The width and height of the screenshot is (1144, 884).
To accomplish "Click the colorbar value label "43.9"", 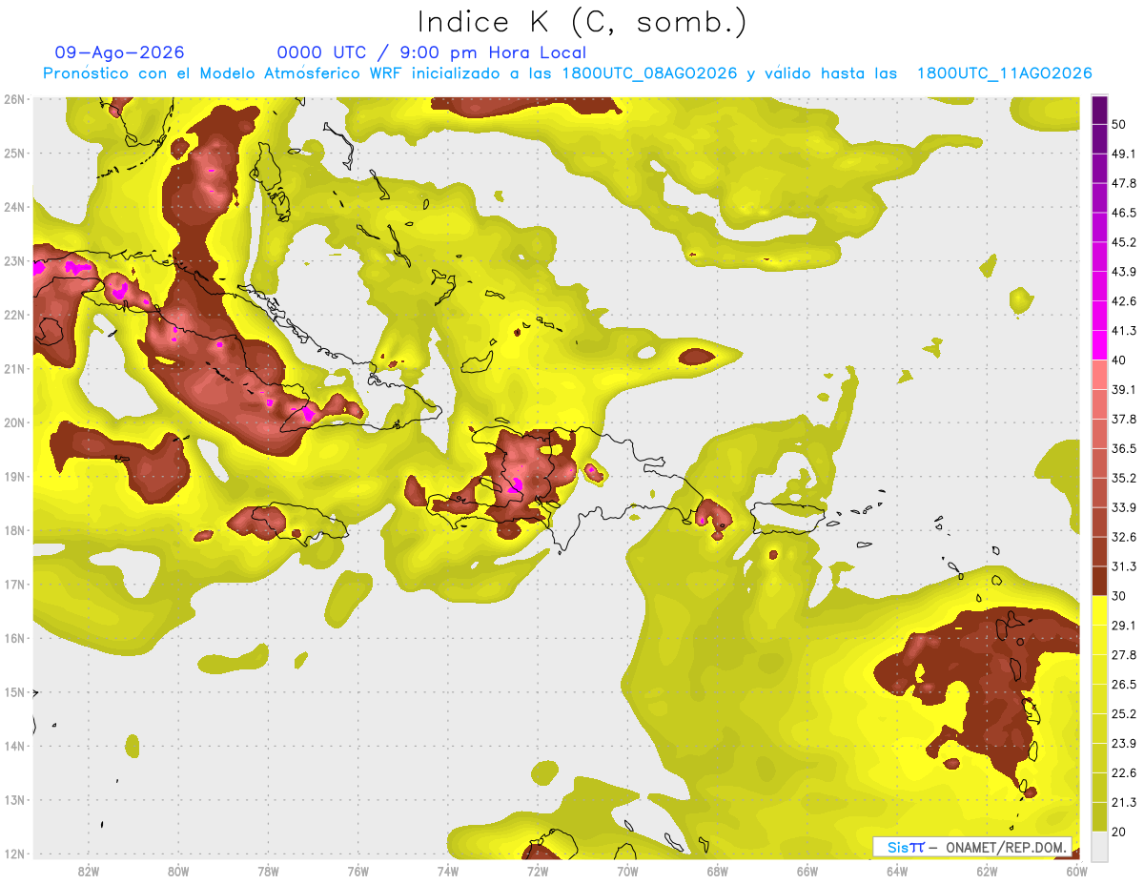I will tap(1124, 272).
